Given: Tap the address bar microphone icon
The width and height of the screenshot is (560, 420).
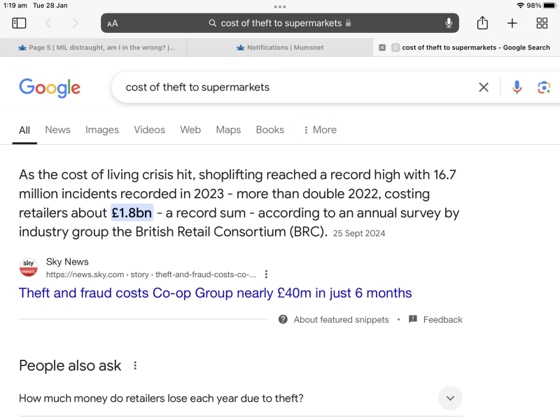Looking at the screenshot, I should coord(449,23).
